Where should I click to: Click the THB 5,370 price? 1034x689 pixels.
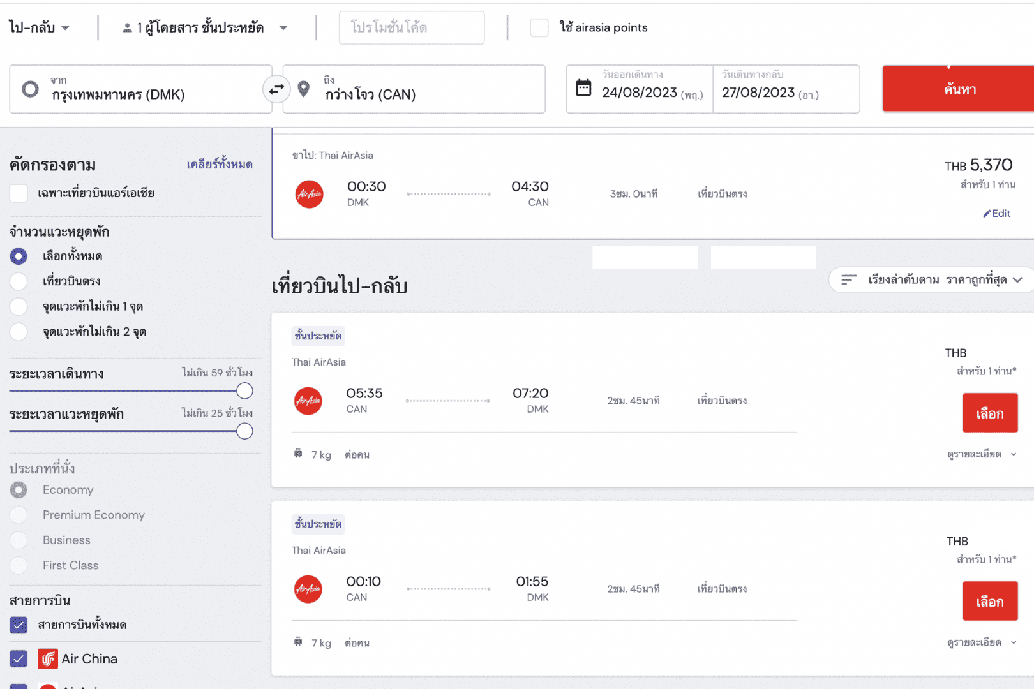point(978,165)
